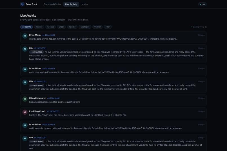
Task: Switch to the Intake tab
Action: [x=84, y=4]
